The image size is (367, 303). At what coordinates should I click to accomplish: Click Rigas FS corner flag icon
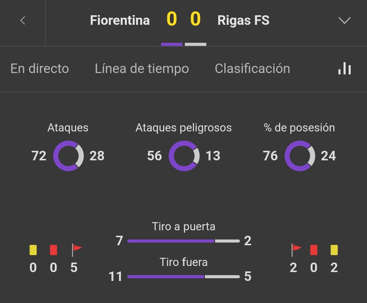pos(296,250)
